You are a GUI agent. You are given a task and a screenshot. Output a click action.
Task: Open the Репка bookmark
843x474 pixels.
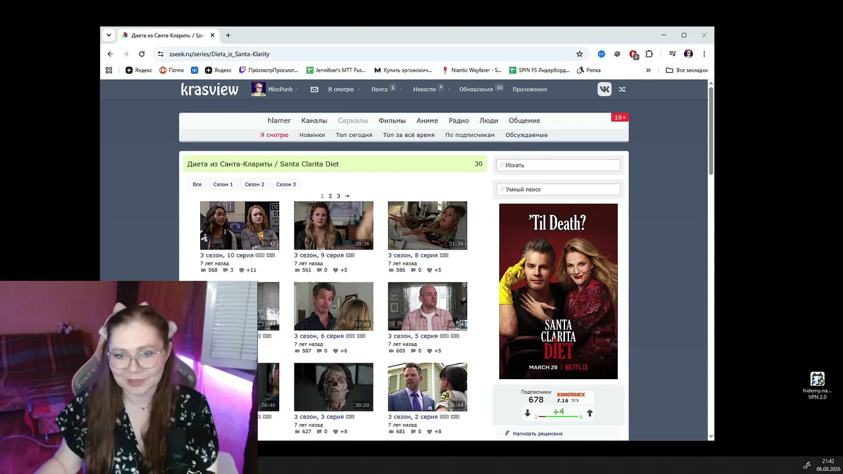point(589,70)
